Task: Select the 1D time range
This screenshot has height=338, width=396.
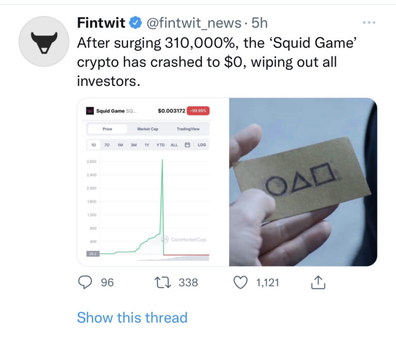Action: (x=93, y=145)
